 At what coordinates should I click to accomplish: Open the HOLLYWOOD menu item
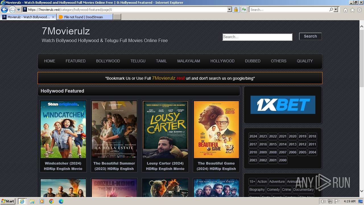[x=222, y=61]
